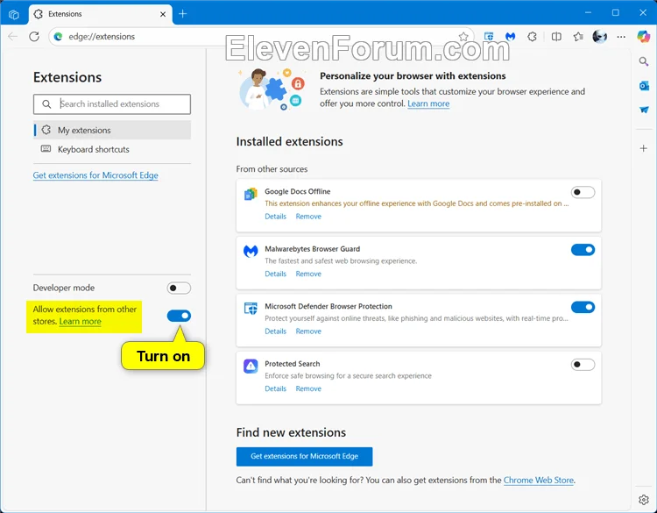Screen dimensions: 657x513
Task: Open a new tab with plus button
Action: coord(183,14)
